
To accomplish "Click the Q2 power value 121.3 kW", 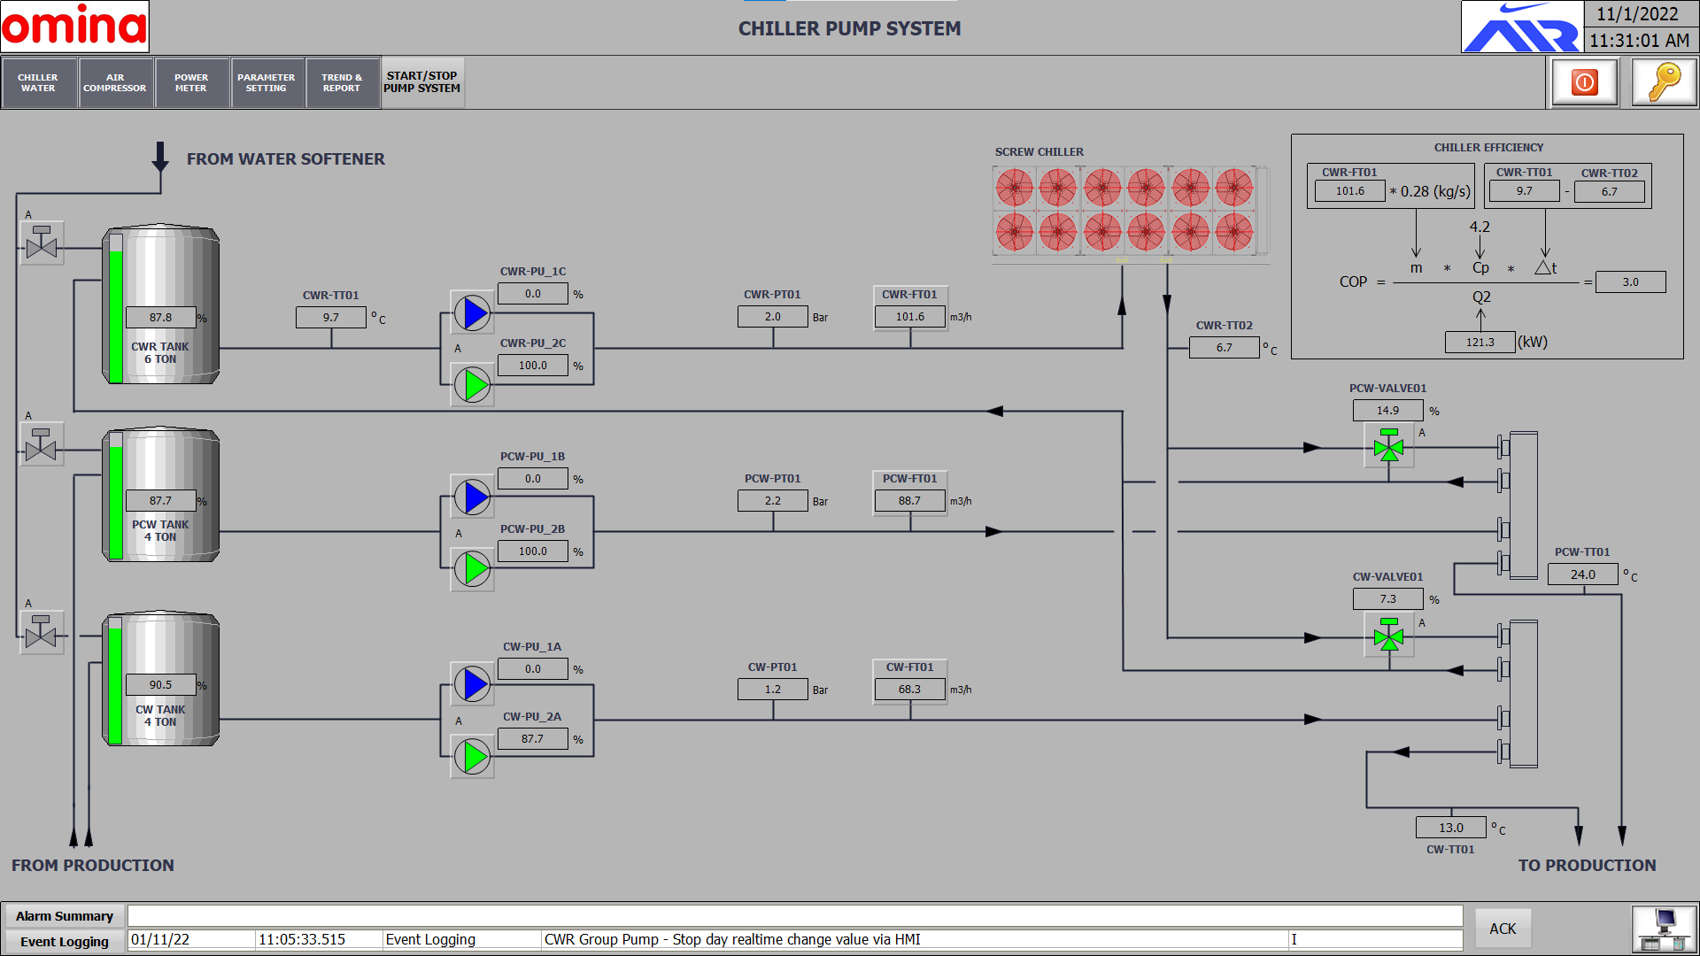I will pos(1480,343).
